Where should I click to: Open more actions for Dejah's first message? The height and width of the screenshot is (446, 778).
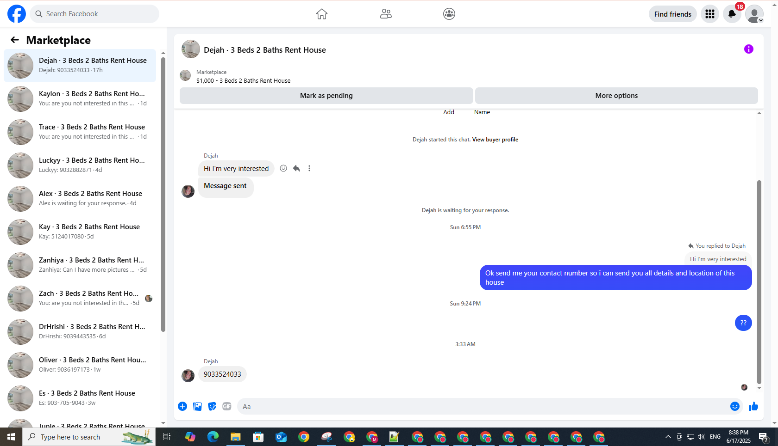[309, 168]
